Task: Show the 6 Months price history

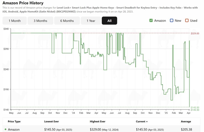Action: 67,20
